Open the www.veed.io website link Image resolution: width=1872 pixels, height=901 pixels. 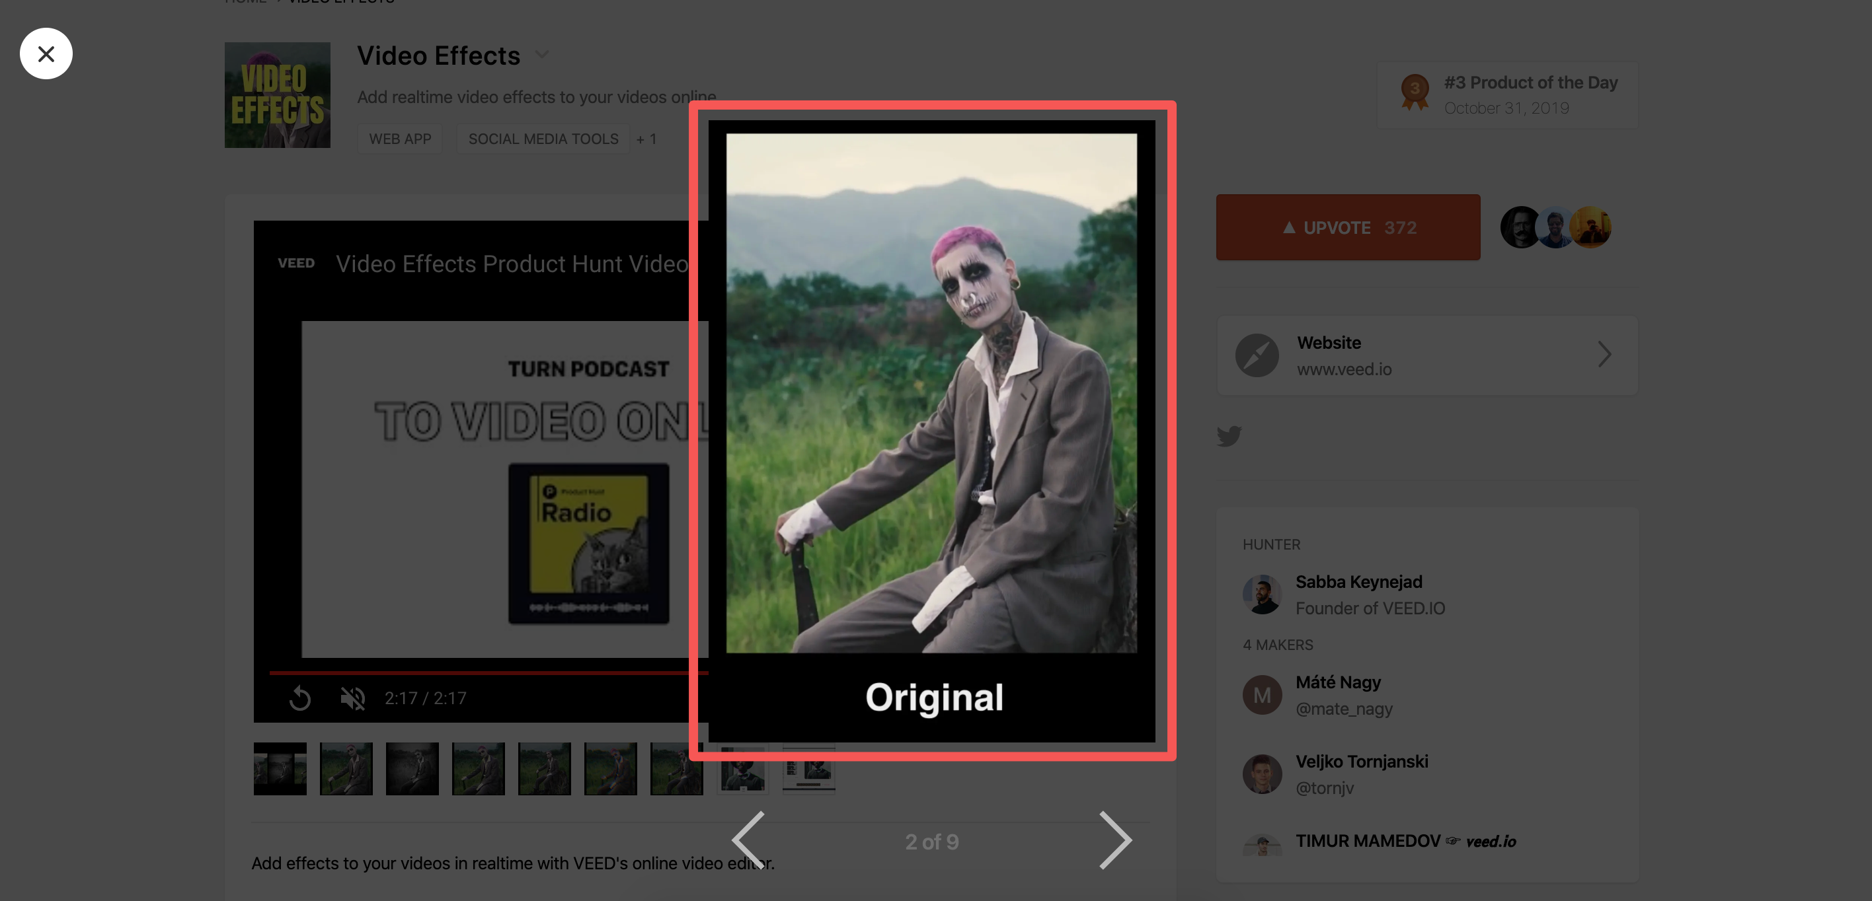[x=1344, y=369]
